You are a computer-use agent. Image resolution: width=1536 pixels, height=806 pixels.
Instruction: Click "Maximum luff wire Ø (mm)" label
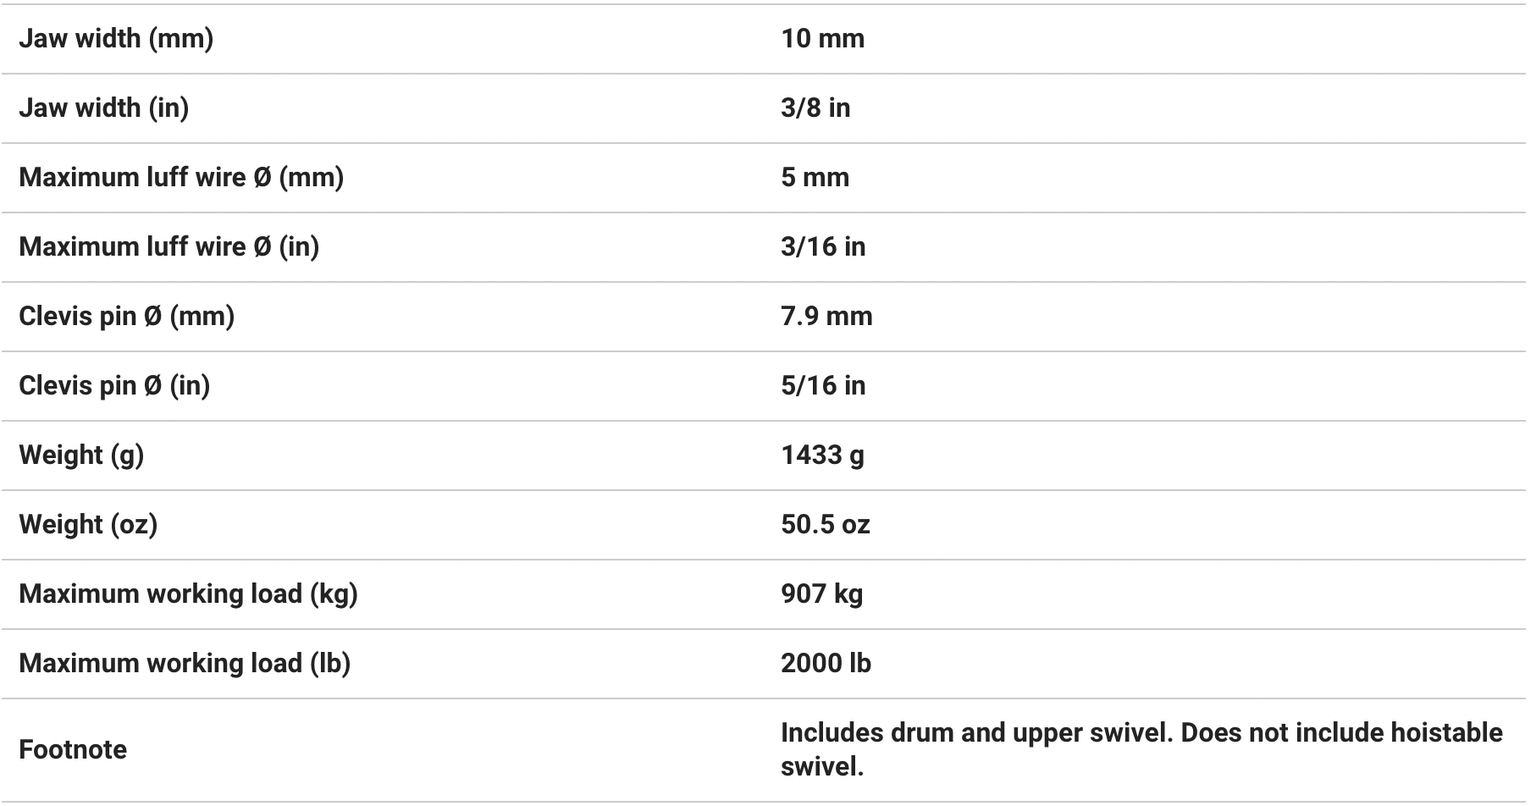(181, 178)
